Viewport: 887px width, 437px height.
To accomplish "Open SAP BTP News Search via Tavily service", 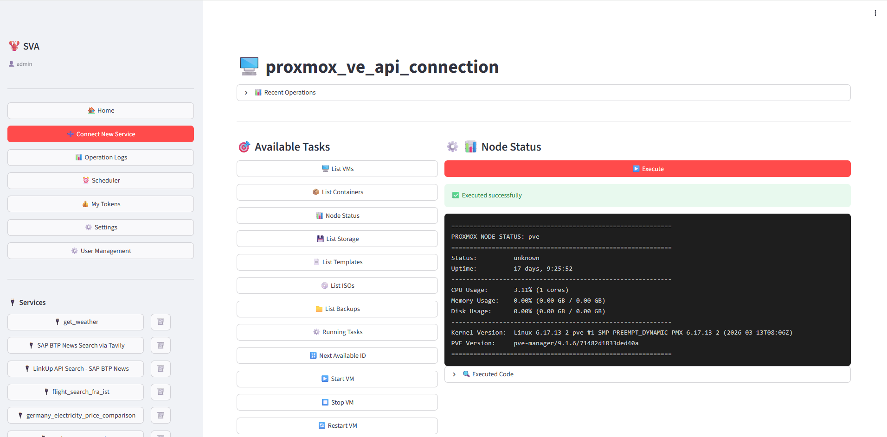I will tap(76, 345).
